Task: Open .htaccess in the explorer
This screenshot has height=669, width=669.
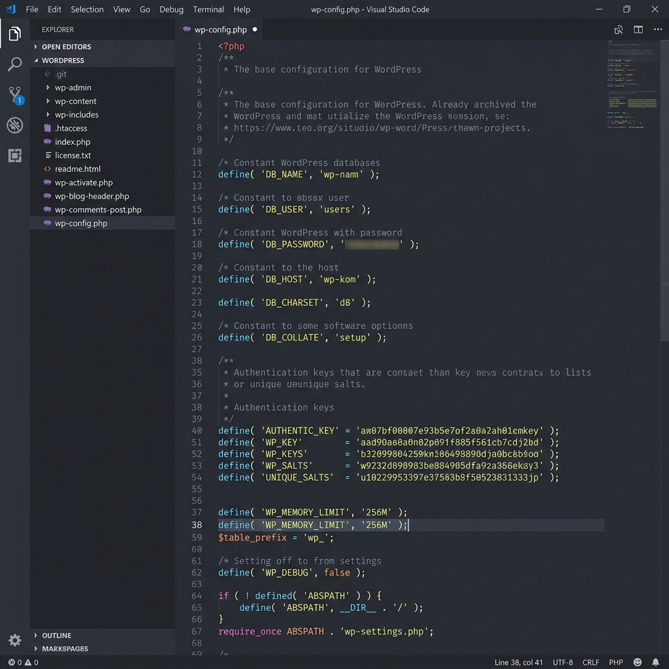Action: coord(103,128)
